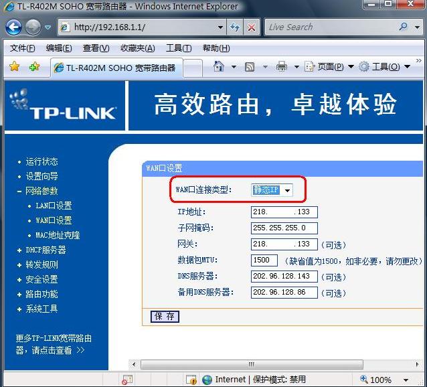Expand the 转发规则 section
This screenshot has width=427, height=387.
point(41,264)
